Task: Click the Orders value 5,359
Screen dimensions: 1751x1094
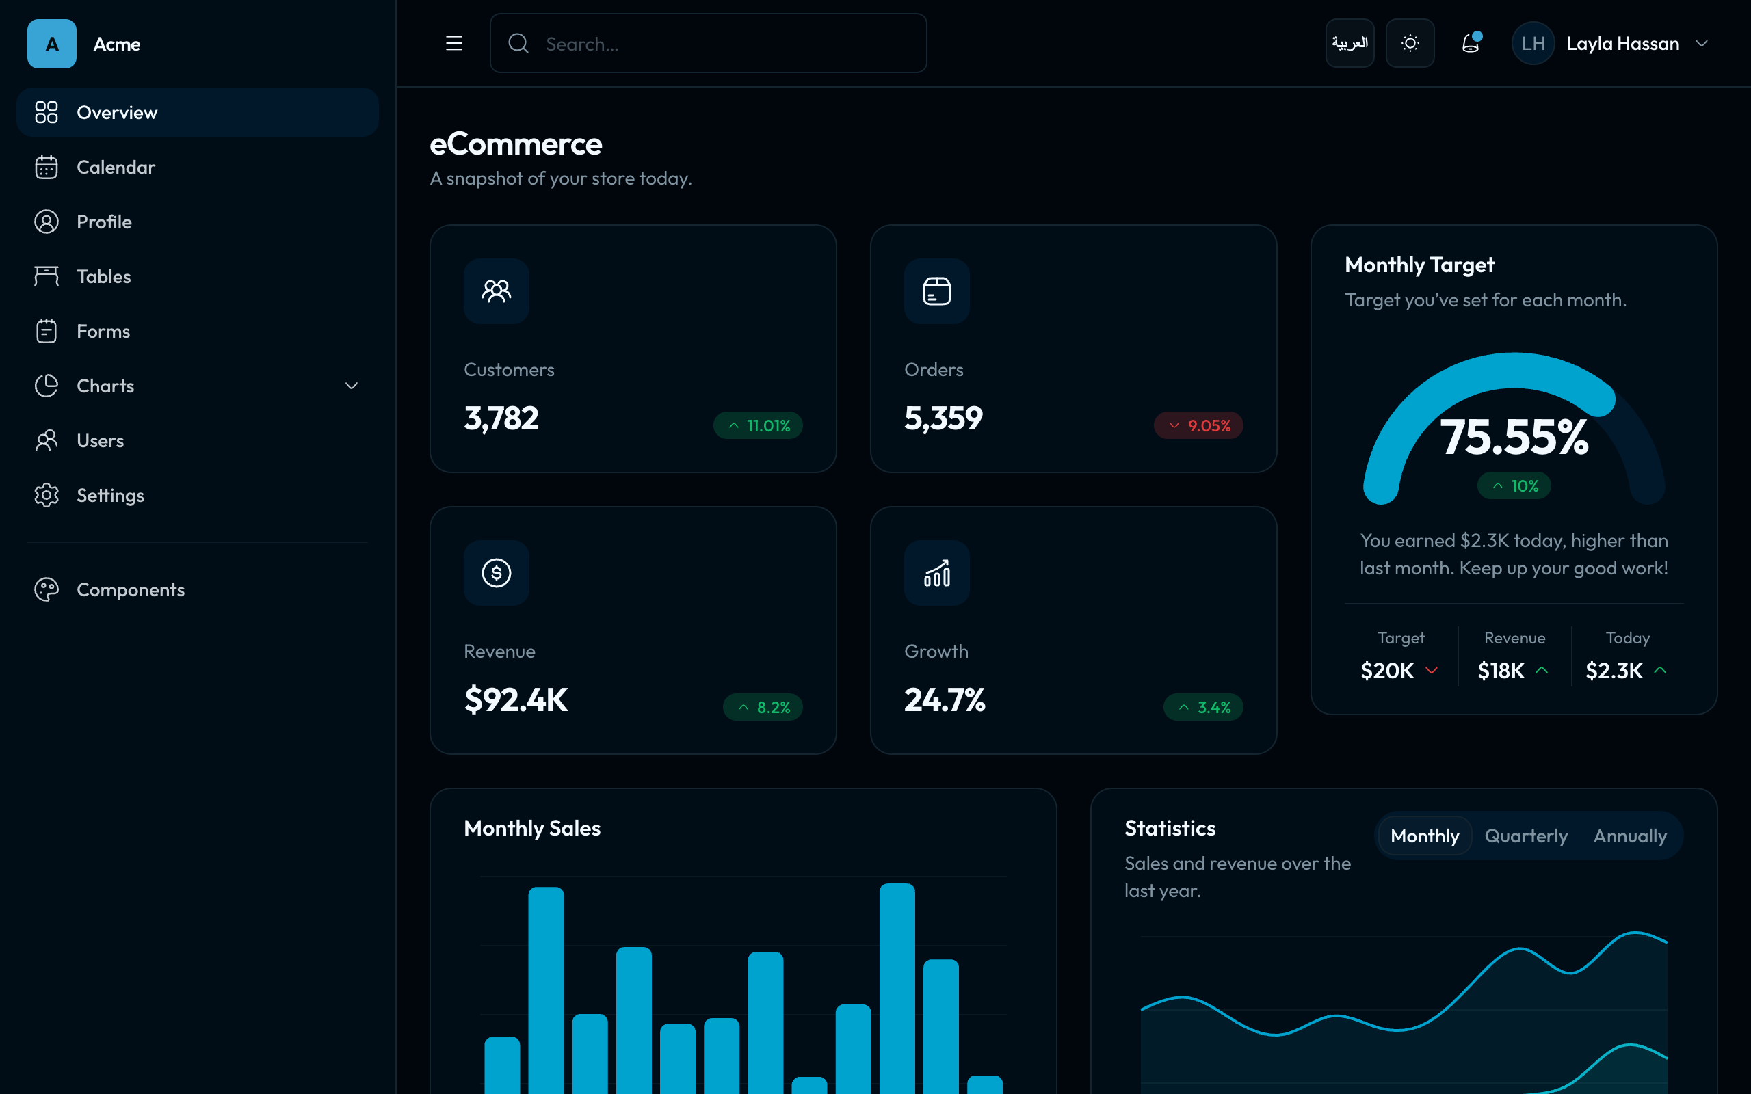Action: click(943, 418)
